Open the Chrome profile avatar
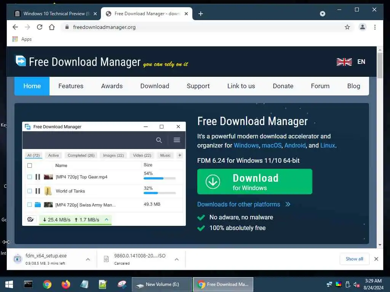Image resolution: width=390 pixels, height=292 pixels. point(363,27)
